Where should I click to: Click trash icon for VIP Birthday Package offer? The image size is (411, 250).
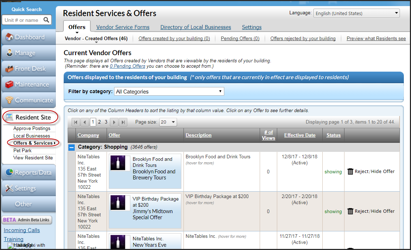tap(350, 211)
